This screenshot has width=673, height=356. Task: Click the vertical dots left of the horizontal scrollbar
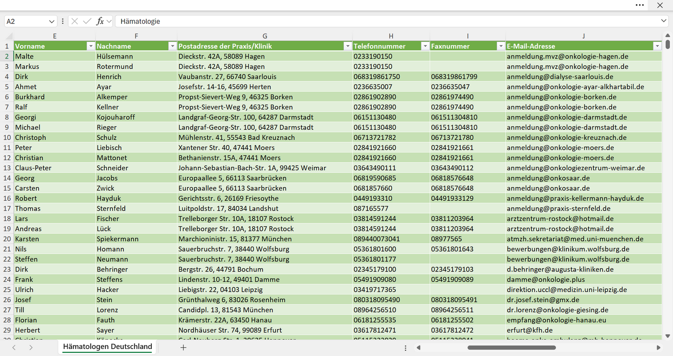tap(406, 348)
